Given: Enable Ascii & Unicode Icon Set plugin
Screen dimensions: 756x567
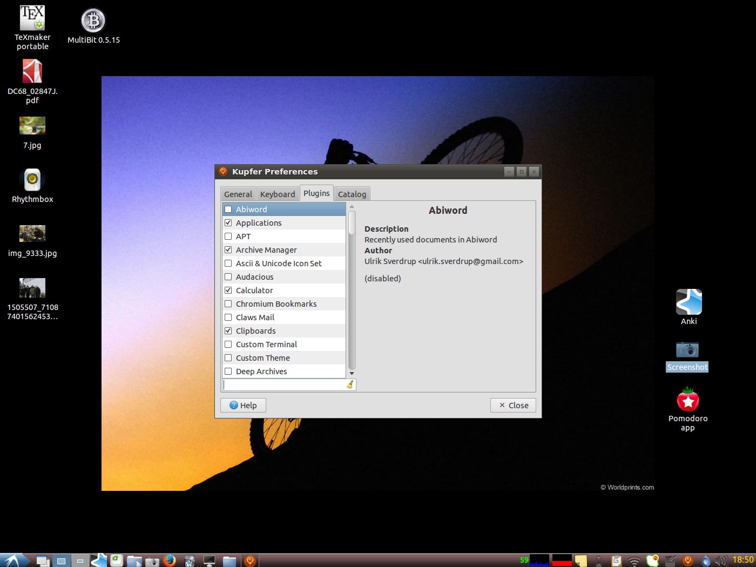Looking at the screenshot, I should [x=228, y=264].
